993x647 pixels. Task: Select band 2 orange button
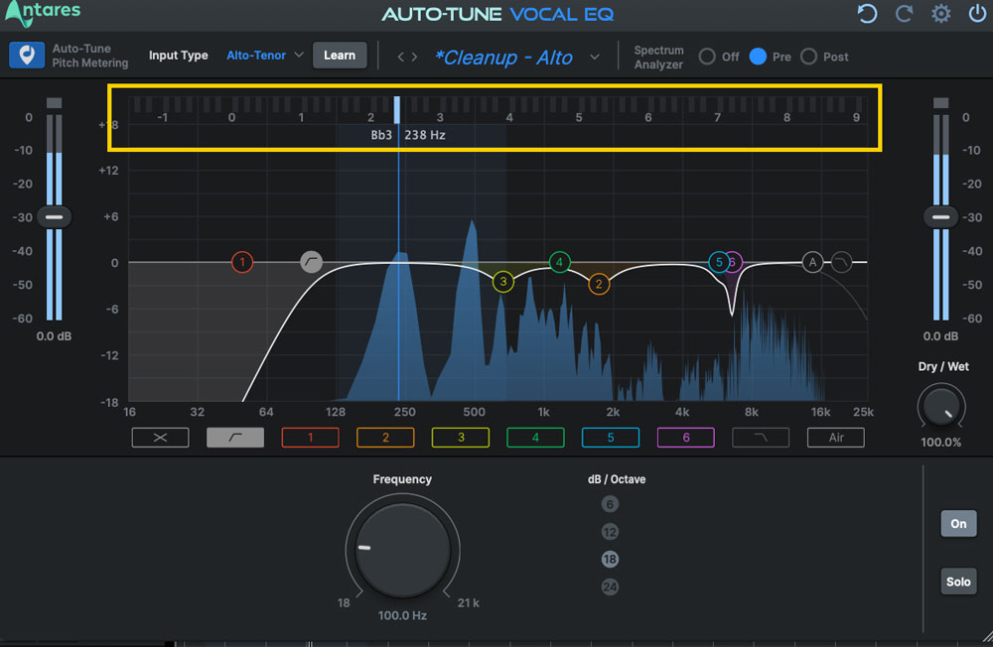385,438
